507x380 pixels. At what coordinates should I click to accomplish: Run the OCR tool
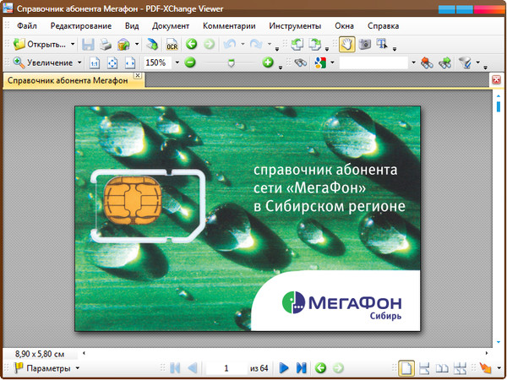(172, 44)
